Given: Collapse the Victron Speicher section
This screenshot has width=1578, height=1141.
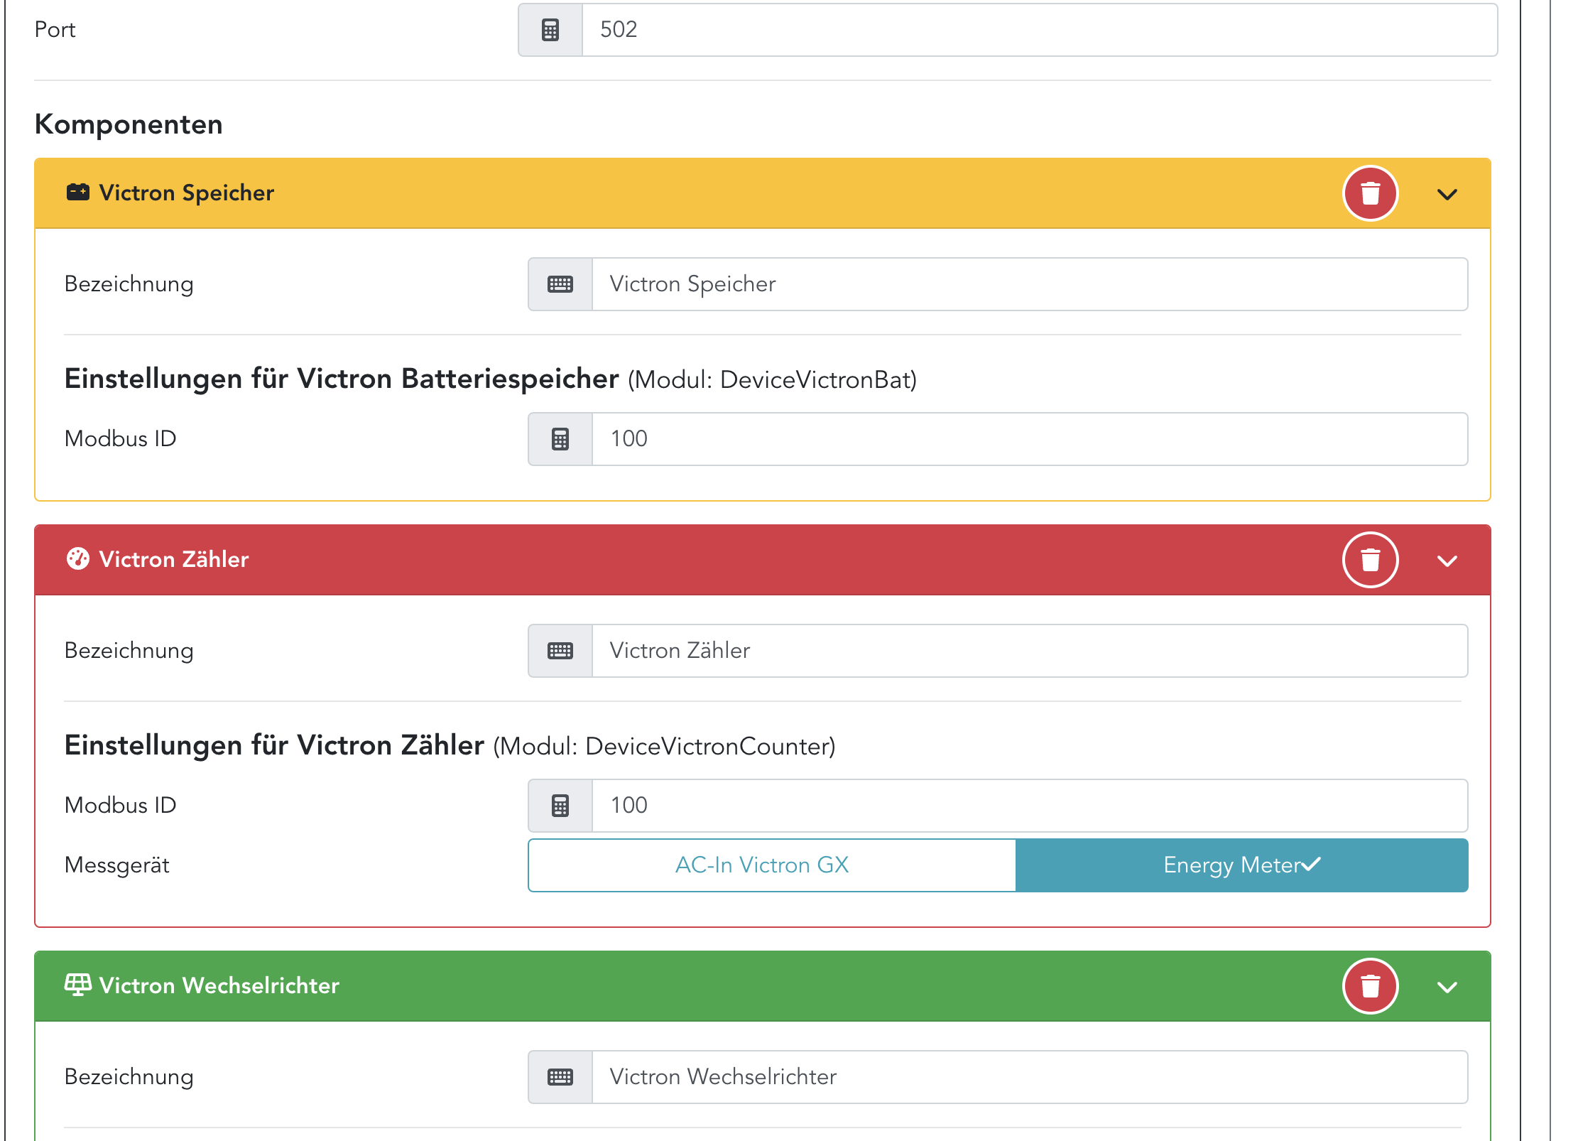Looking at the screenshot, I should (x=1447, y=195).
